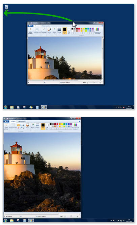
Task: Switch to the View tab in floating Paint
Action: (x=46, y=26)
